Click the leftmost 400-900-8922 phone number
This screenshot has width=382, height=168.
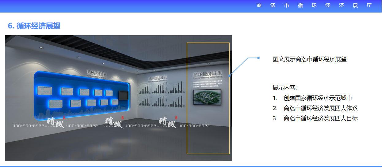point(28,126)
